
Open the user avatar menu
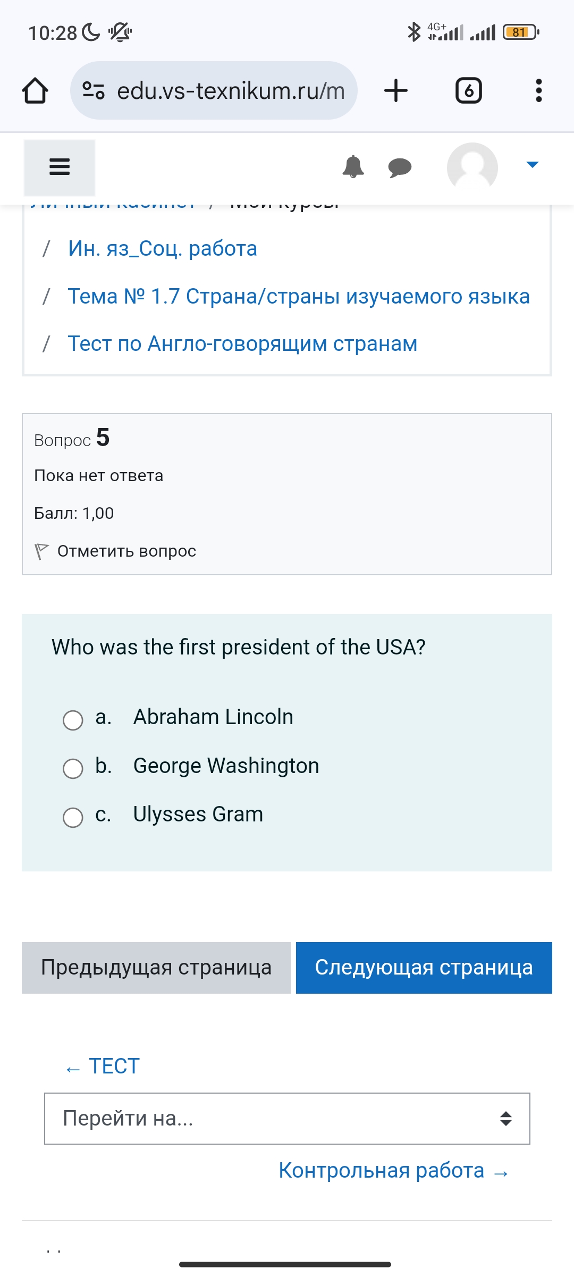click(472, 167)
